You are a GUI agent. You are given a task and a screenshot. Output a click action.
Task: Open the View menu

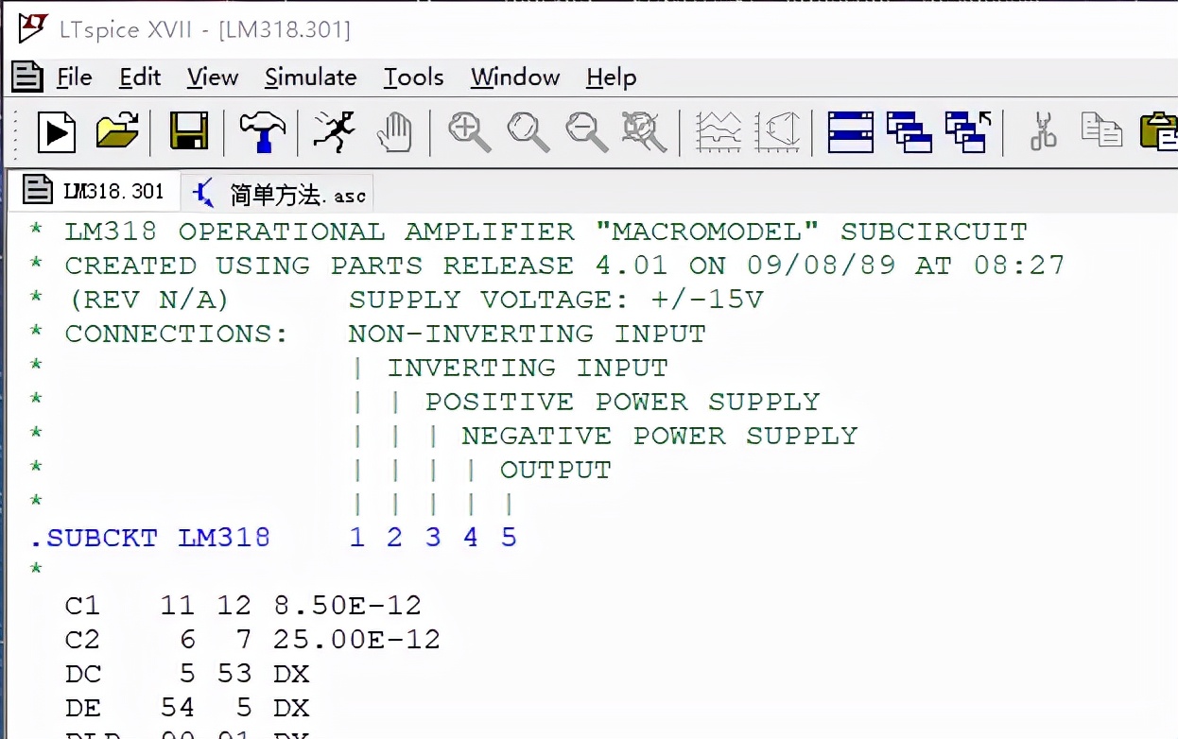[213, 77]
